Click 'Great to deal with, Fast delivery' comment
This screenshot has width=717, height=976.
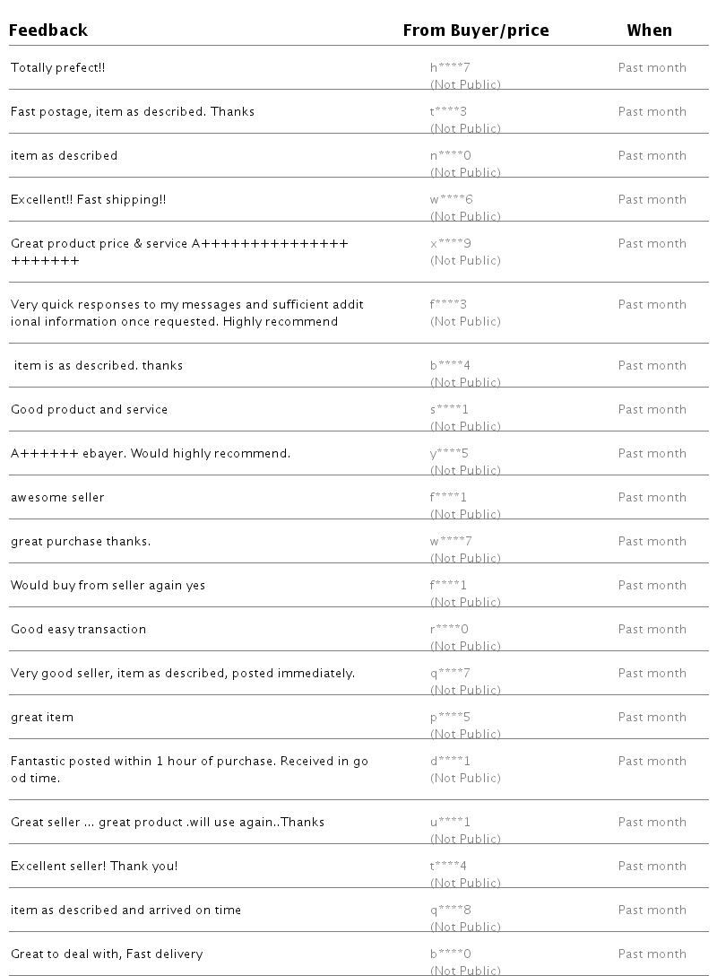click(107, 954)
